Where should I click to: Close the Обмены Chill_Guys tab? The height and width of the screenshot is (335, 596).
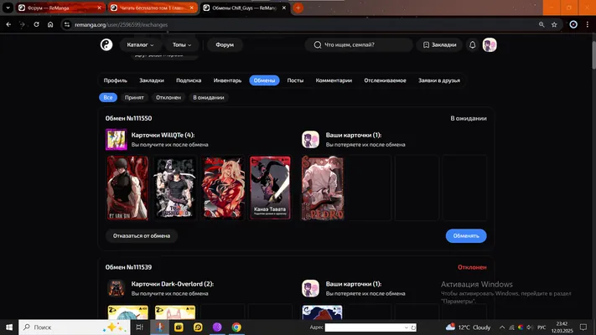click(283, 8)
